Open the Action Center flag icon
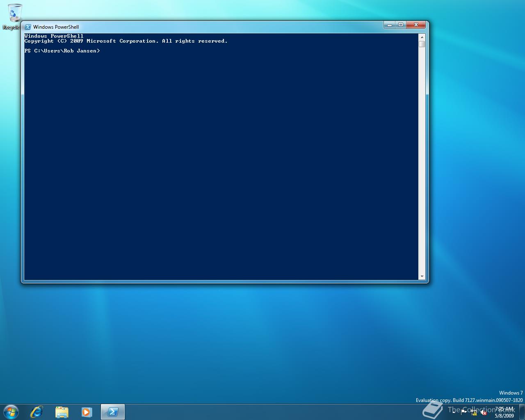This screenshot has height=420, width=525. (463, 412)
